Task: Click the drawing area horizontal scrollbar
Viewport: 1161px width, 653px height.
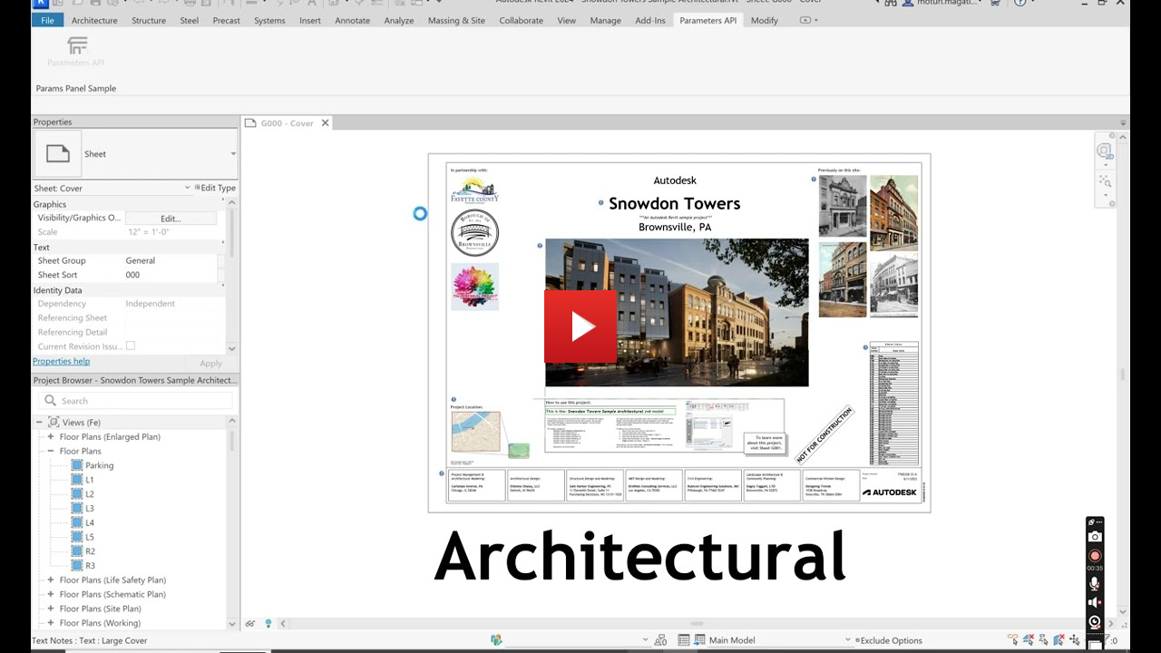Action: (x=697, y=624)
